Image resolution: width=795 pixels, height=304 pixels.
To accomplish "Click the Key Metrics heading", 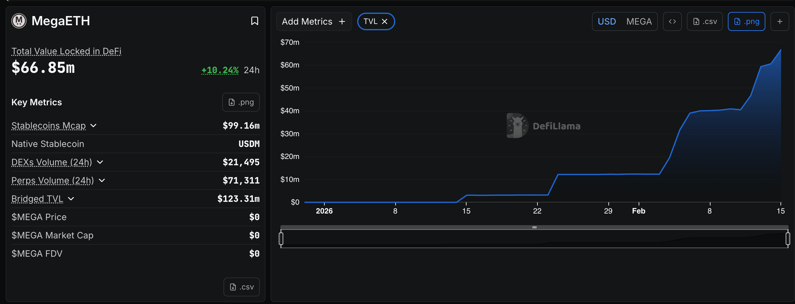I will coord(37,102).
